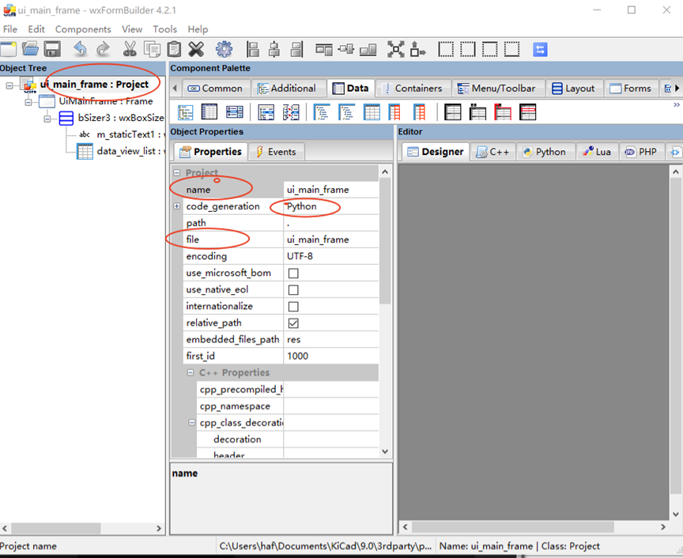The height and width of the screenshot is (558, 683).
Task: Open the Components menu
Action: click(83, 29)
